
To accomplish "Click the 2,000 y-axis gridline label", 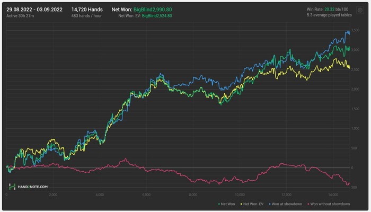I will point(355,89).
